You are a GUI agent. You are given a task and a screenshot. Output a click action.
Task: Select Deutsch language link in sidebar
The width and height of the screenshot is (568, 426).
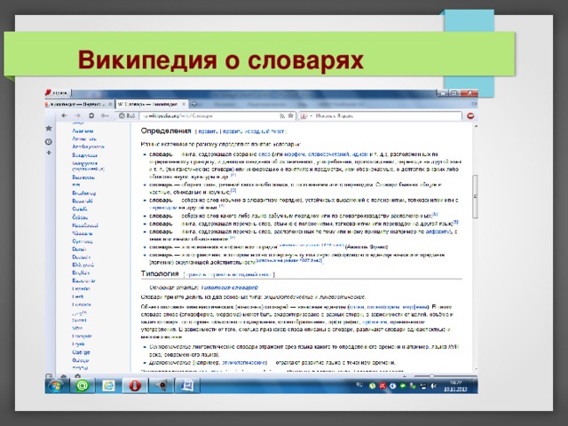click(x=81, y=256)
